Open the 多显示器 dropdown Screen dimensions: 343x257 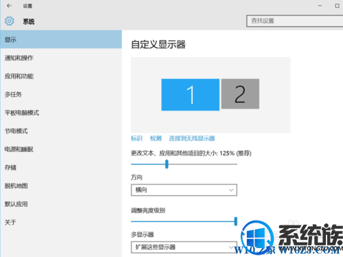pos(184,247)
